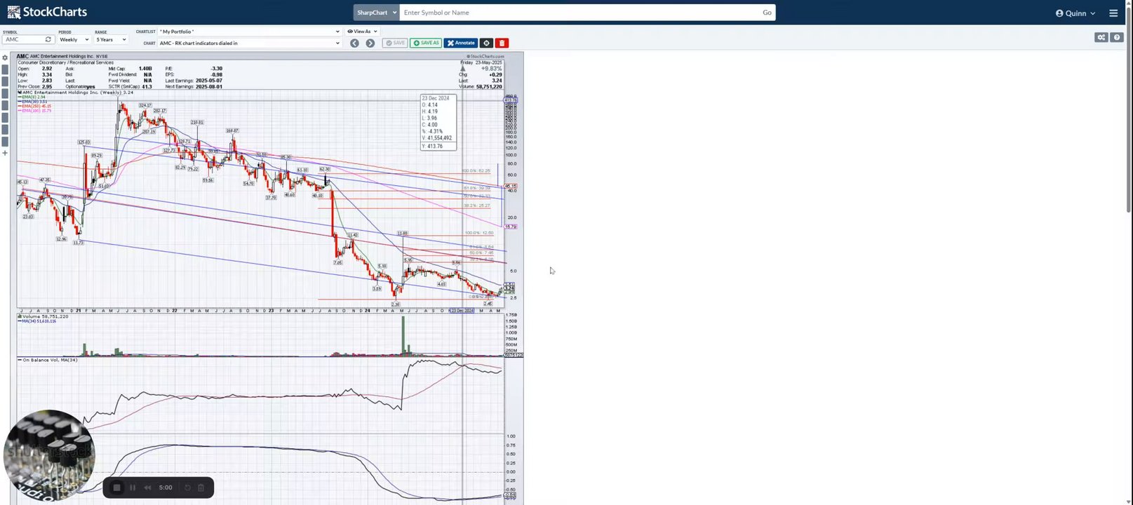Open the Annotate tool
The width and height of the screenshot is (1133, 505).
tap(461, 43)
